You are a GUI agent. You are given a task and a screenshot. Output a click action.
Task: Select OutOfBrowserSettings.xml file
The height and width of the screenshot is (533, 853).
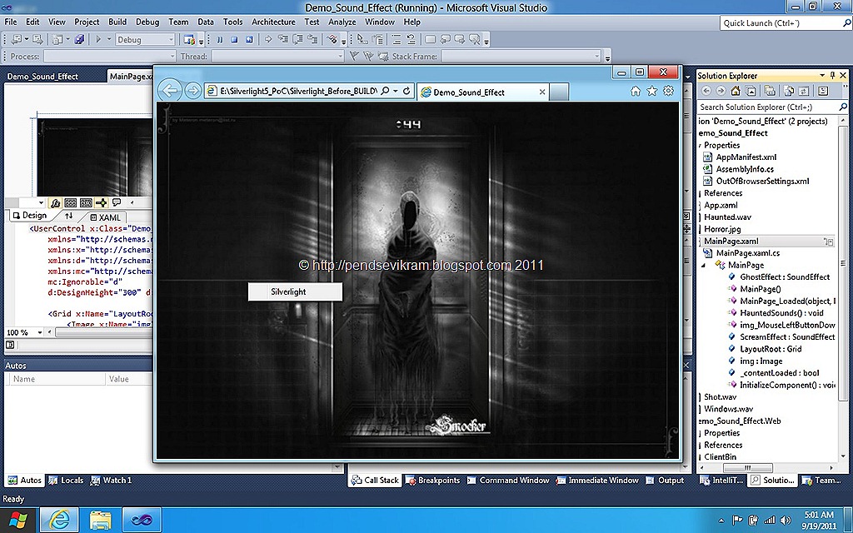point(762,181)
